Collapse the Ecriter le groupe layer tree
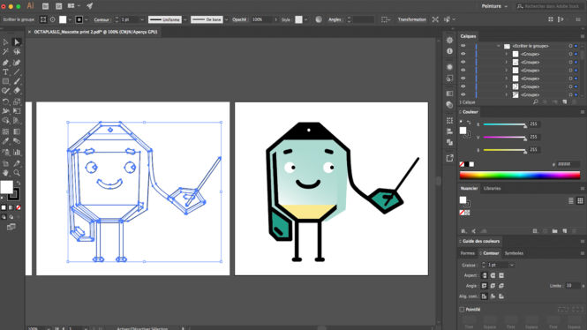Image resolution: width=587 pixels, height=330 pixels. coord(498,46)
